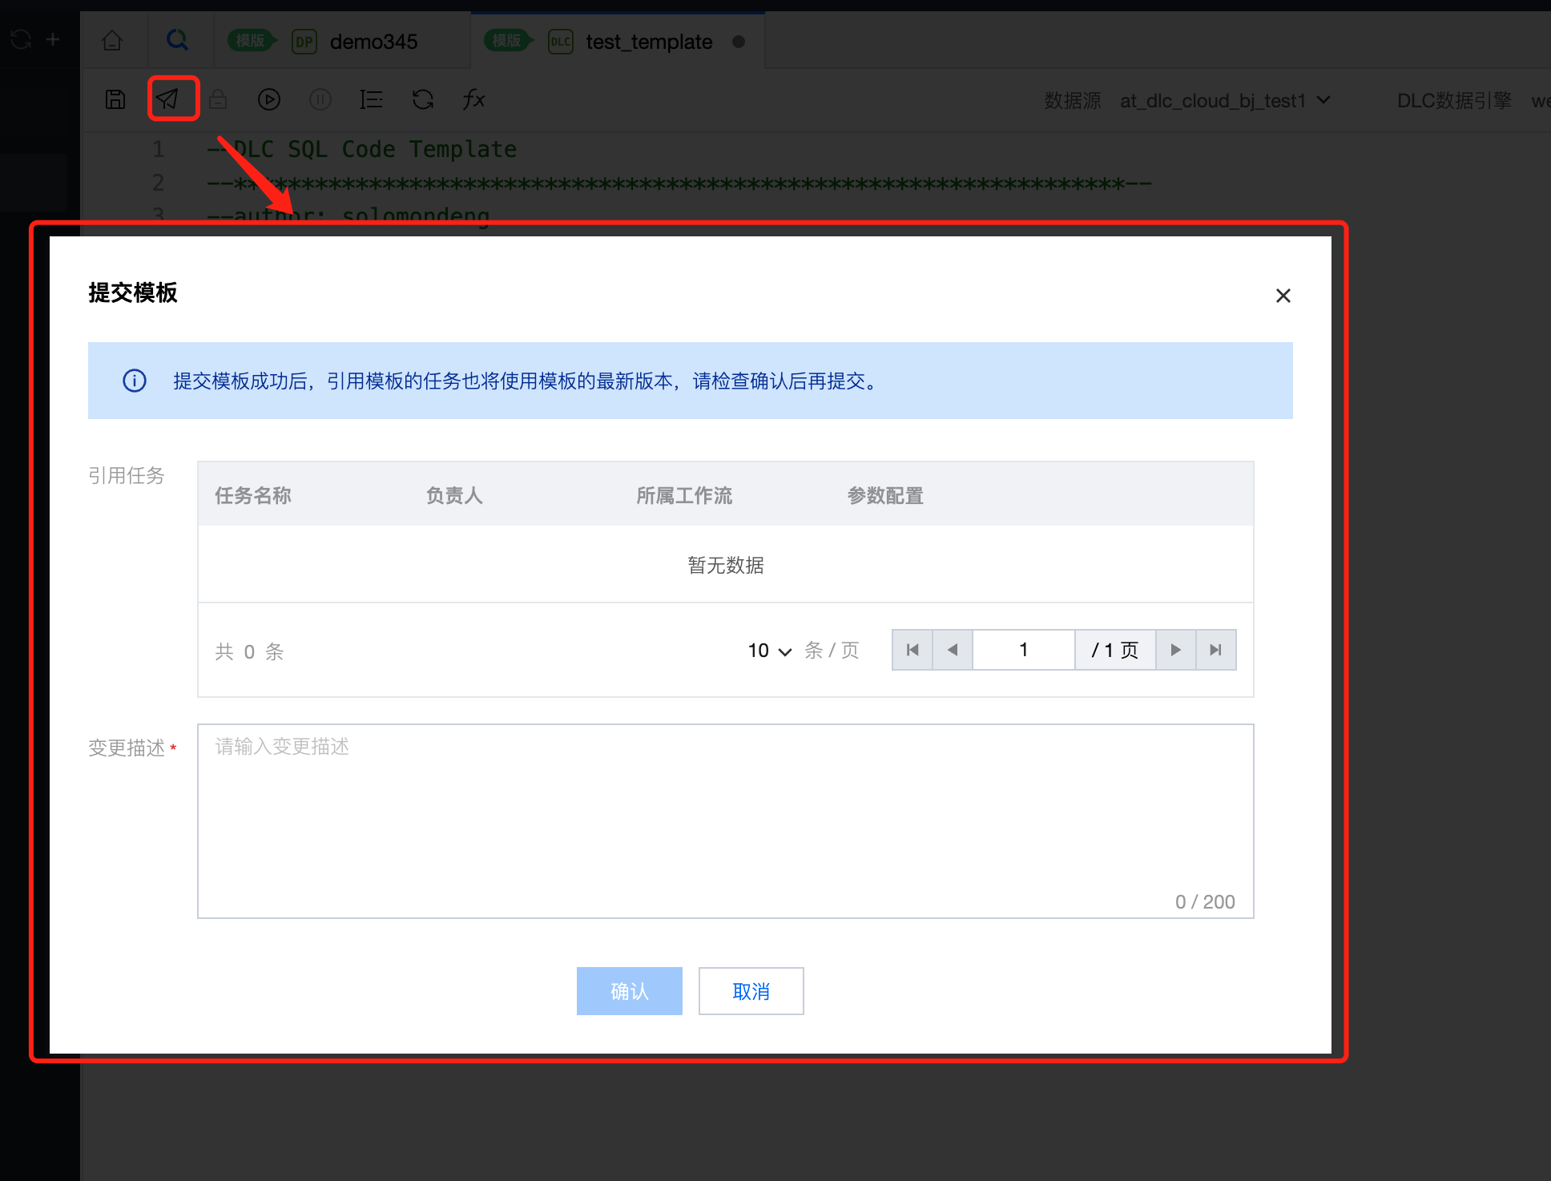Click the 确认 confirm button
The width and height of the screenshot is (1551, 1181).
point(629,991)
